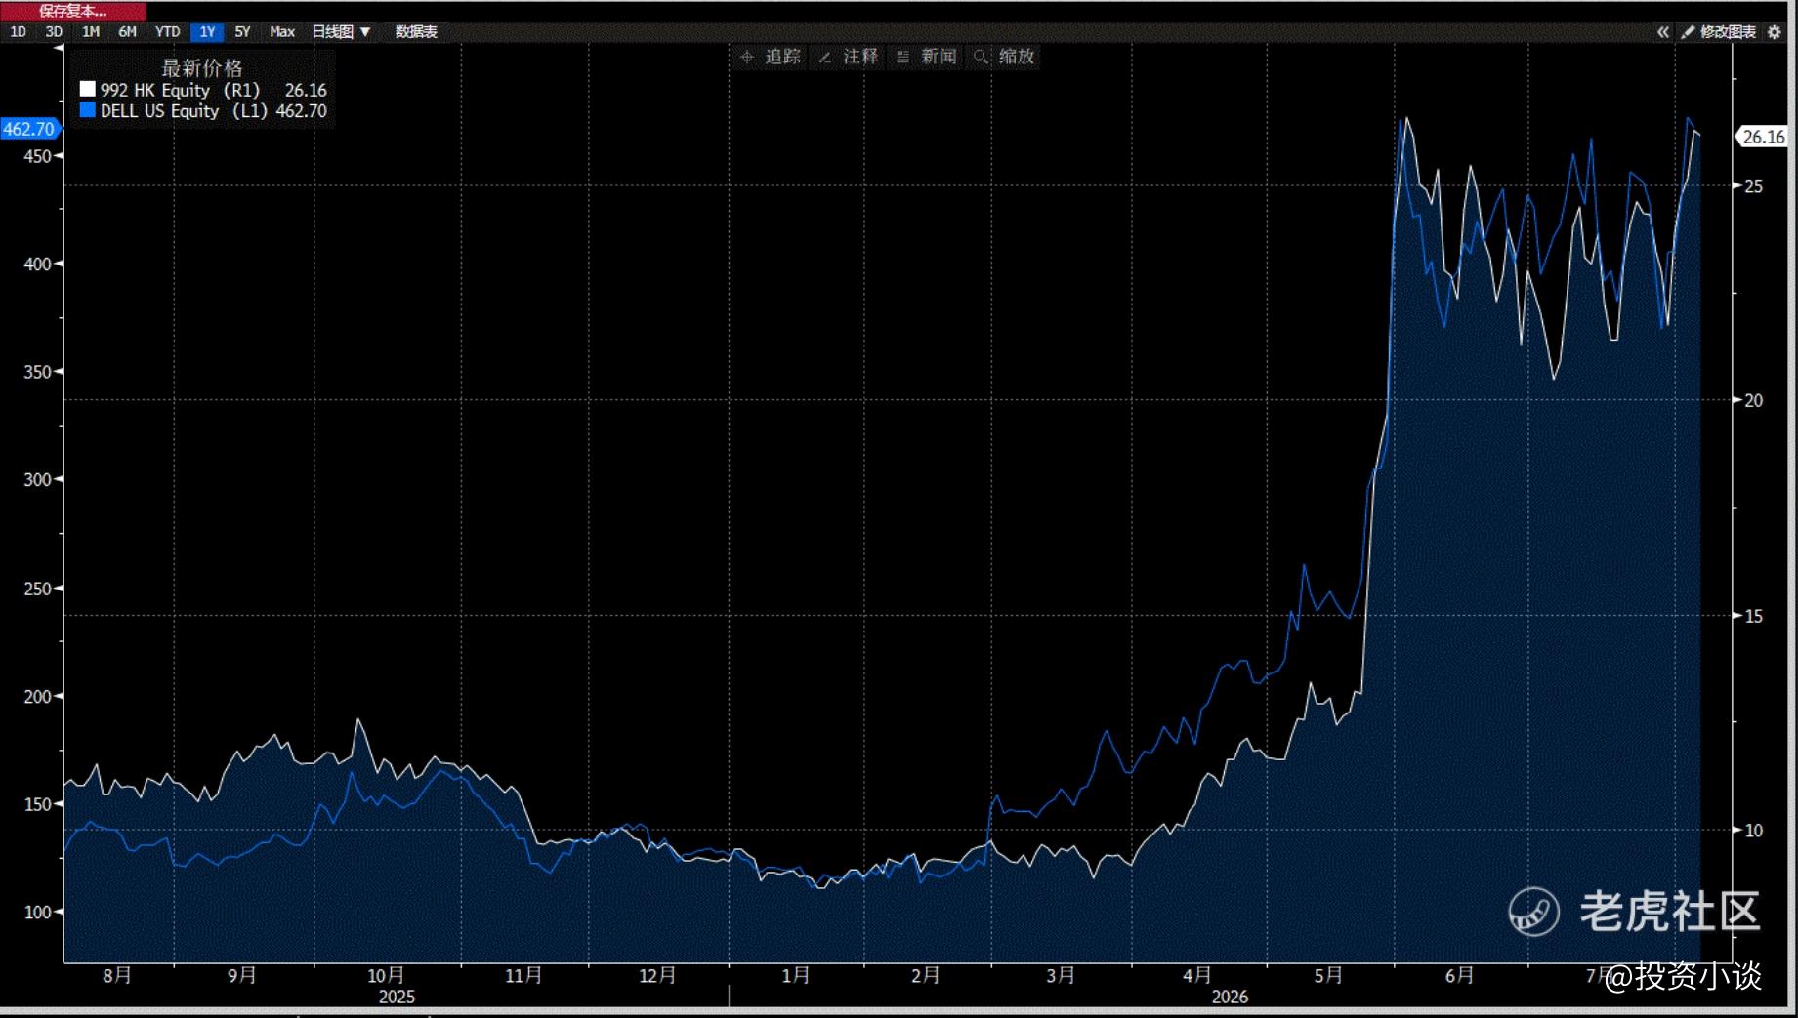The width and height of the screenshot is (1798, 1018).
Task: Click the blue 462.70 left-axis price flag
Action: 29,129
